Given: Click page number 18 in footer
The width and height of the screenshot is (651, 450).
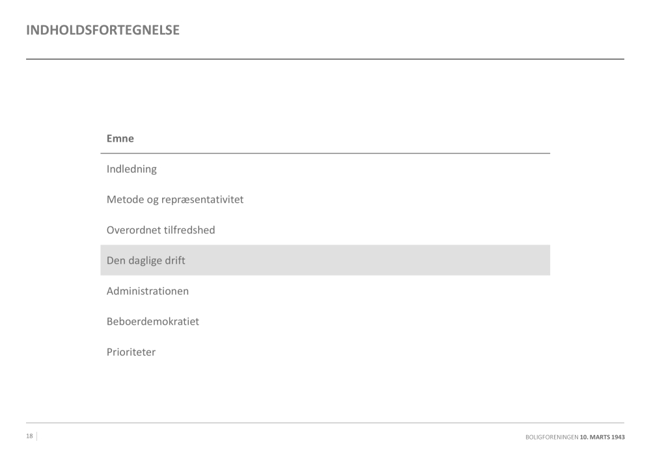Looking at the screenshot, I should tap(29, 436).
